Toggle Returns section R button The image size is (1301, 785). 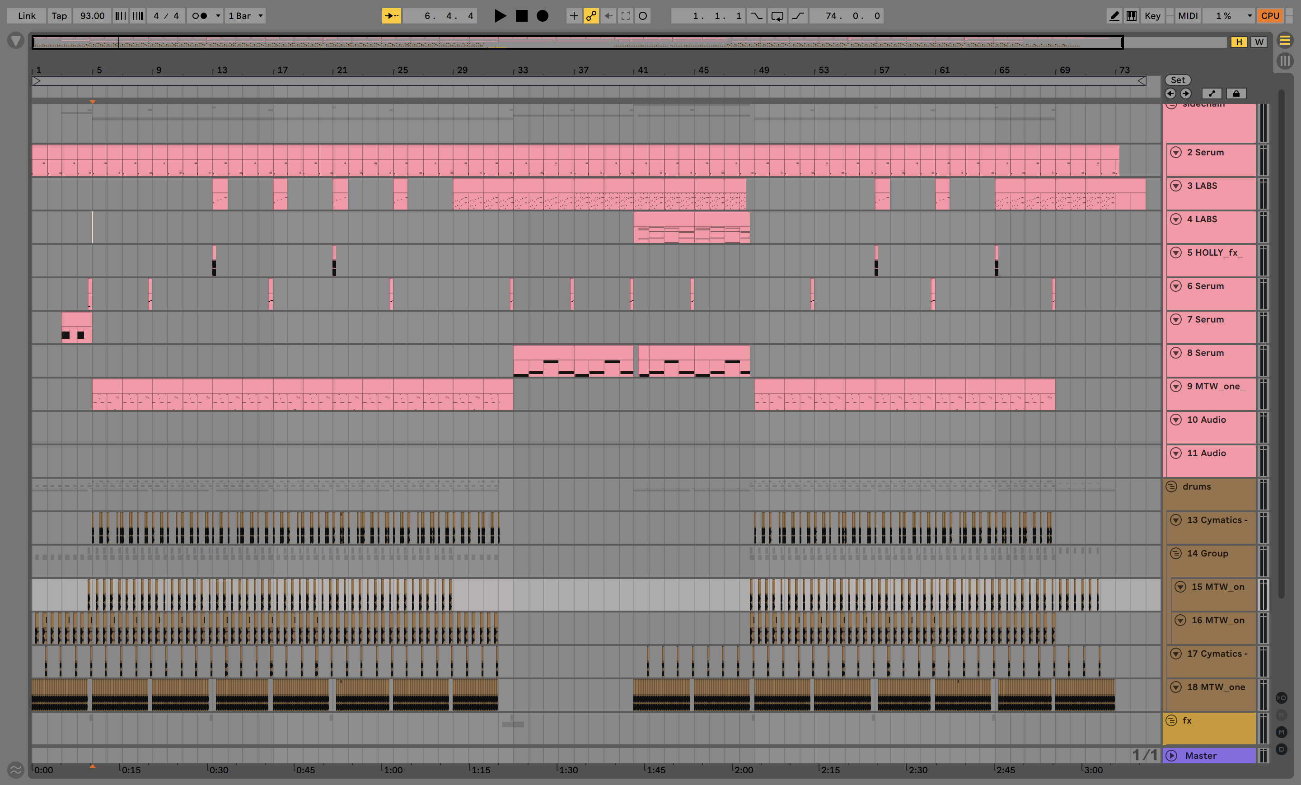pyautogui.click(x=1282, y=715)
